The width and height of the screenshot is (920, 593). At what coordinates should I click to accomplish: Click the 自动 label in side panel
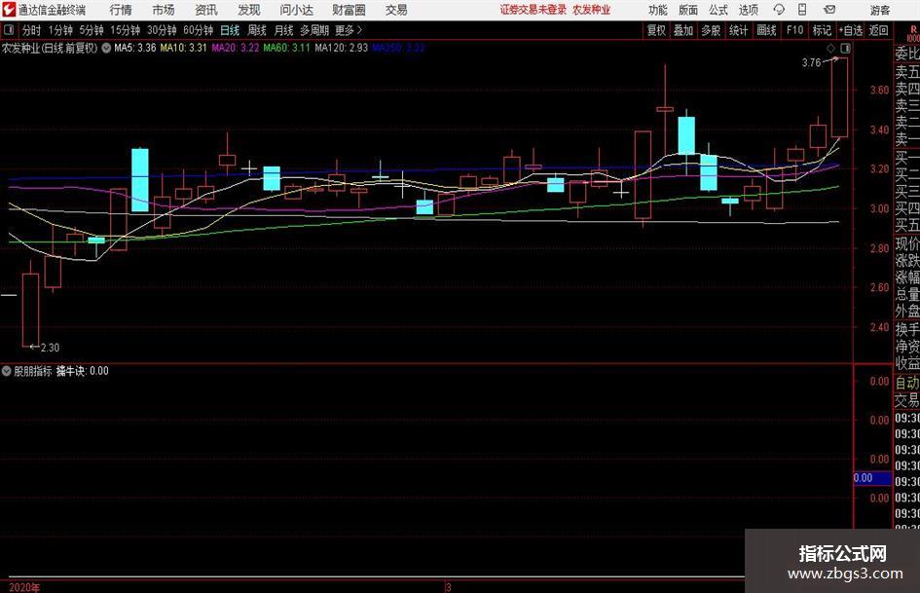(x=907, y=383)
